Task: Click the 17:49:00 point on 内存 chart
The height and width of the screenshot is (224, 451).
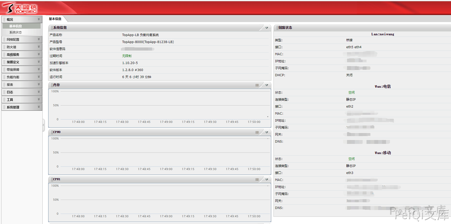Action: 166,119
